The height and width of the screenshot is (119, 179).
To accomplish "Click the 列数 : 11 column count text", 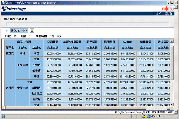I will [x=26, y=36].
